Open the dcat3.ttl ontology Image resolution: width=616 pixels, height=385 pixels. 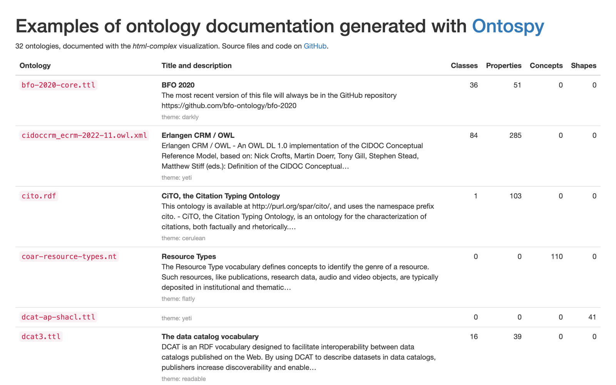[41, 336]
